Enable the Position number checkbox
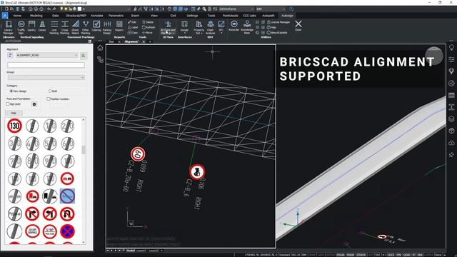457x257 pixels. point(49,99)
